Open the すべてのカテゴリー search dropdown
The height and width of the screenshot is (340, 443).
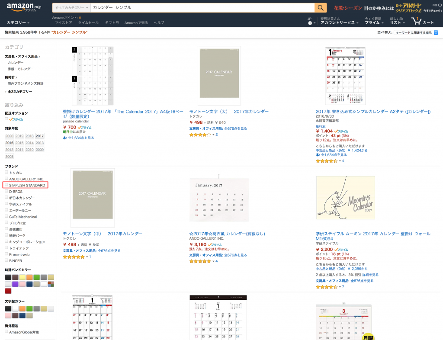pos(71,8)
